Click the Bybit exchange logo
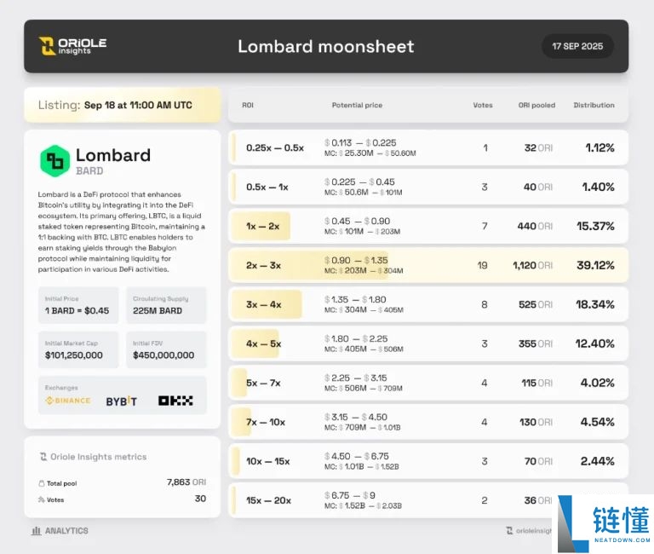Image resolution: width=654 pixels, height=554 pixels. click(121, 401)
